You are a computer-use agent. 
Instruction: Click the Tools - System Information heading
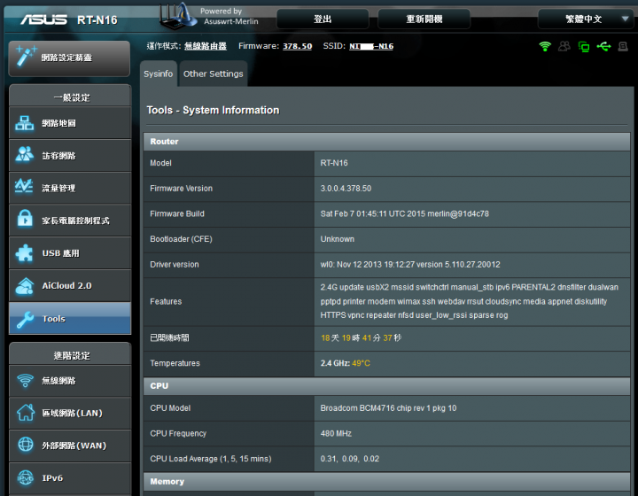(213, 110)
